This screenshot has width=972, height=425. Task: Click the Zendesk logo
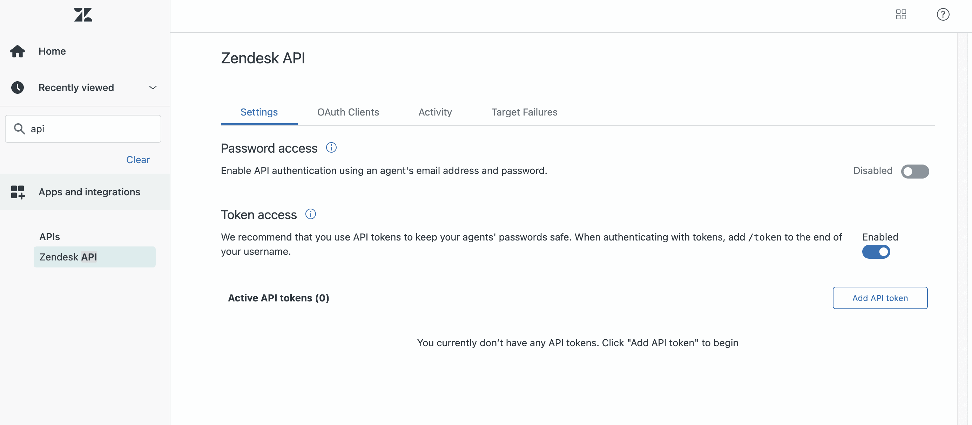click(x=83, y=15)
